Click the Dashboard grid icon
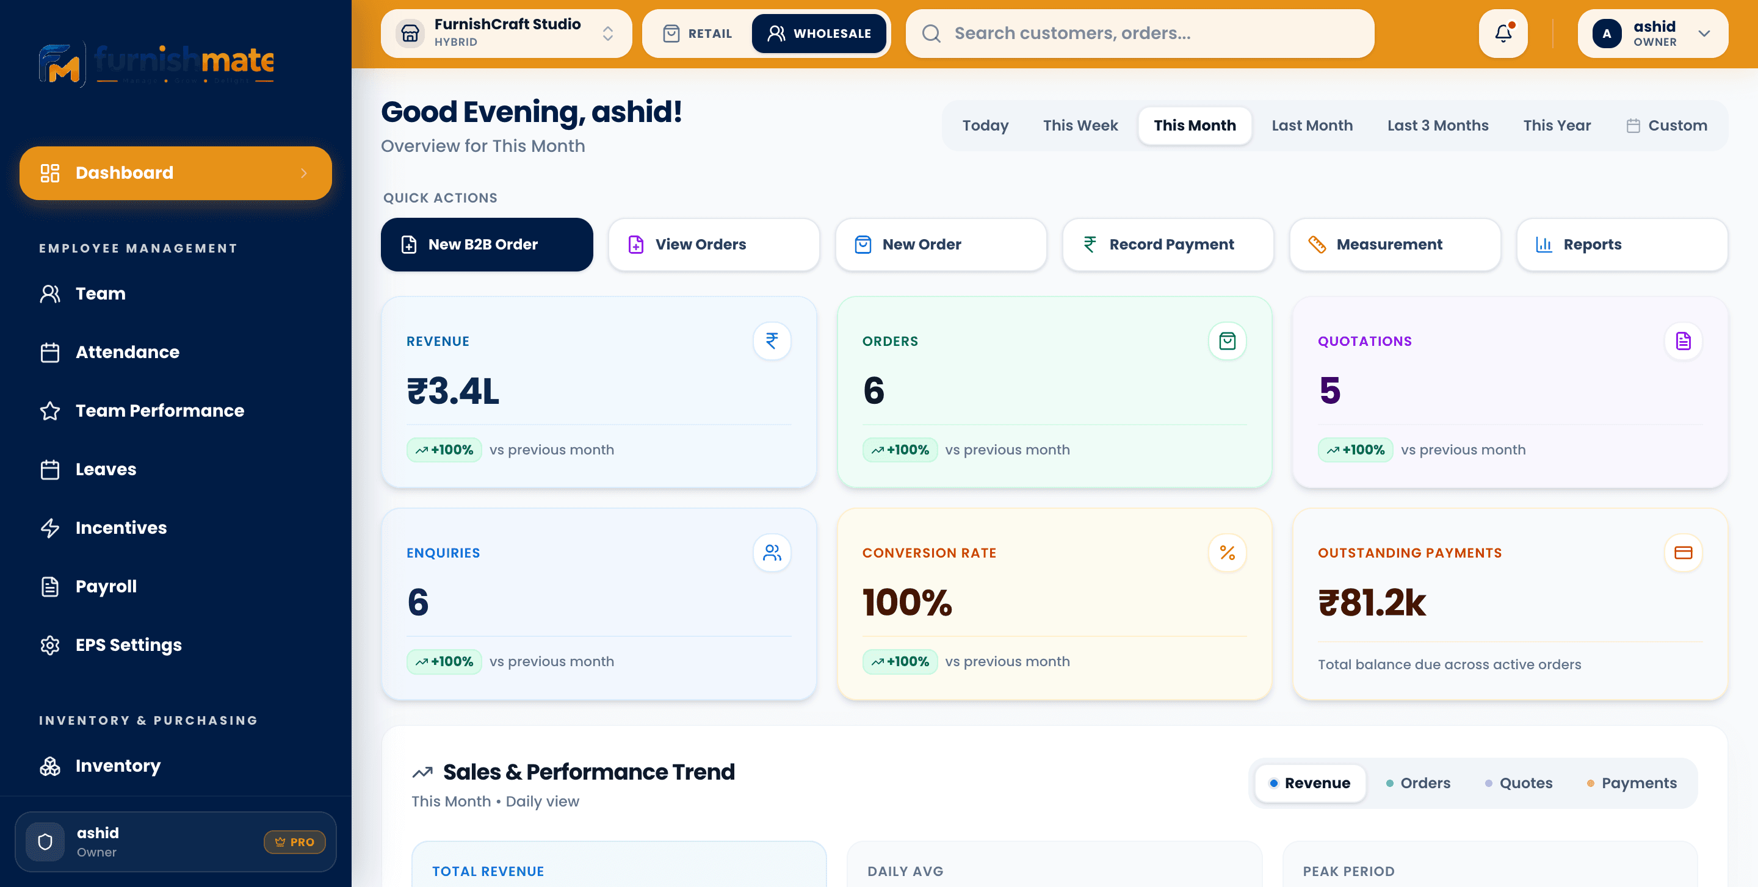1758x887 pixels. pyautogui.click(x=50, y=173)
